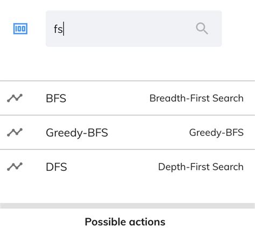The width and height of the screenshot is (255, 231).
Task: Click the "Depth-First Search" description text
Action: (x=201, y=167)
